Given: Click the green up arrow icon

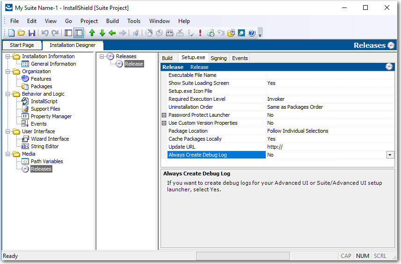Looking at the screenshot, I should coord(92,33).
